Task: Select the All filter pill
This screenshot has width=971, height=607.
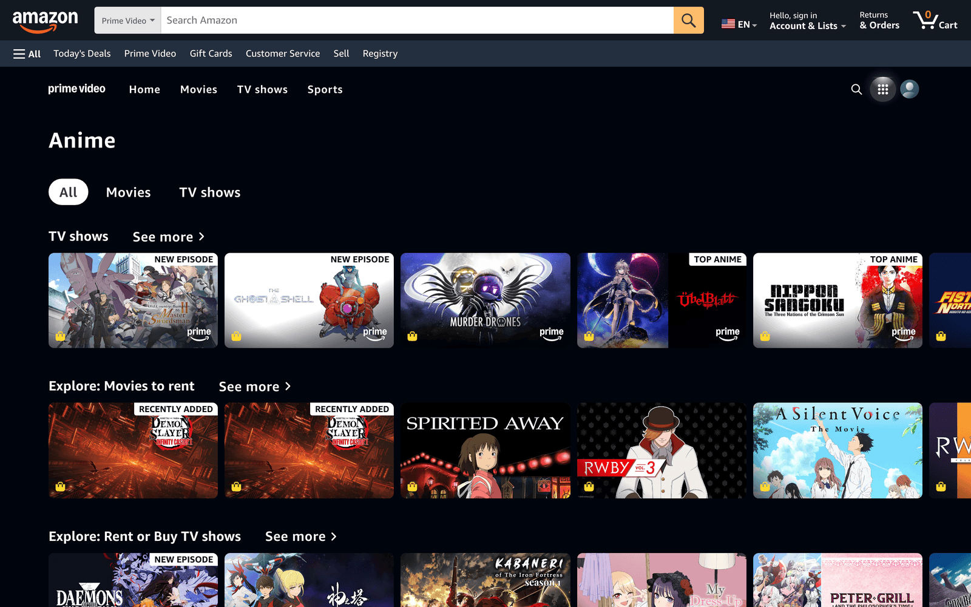Action: [x=69, y=192]
